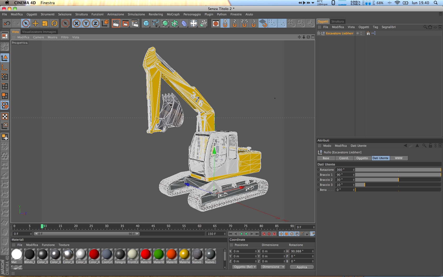This screenshot has height=277, width=443.
Task: Select the Rotate tool in the top toolbar
Action: [x=54, y=23]
